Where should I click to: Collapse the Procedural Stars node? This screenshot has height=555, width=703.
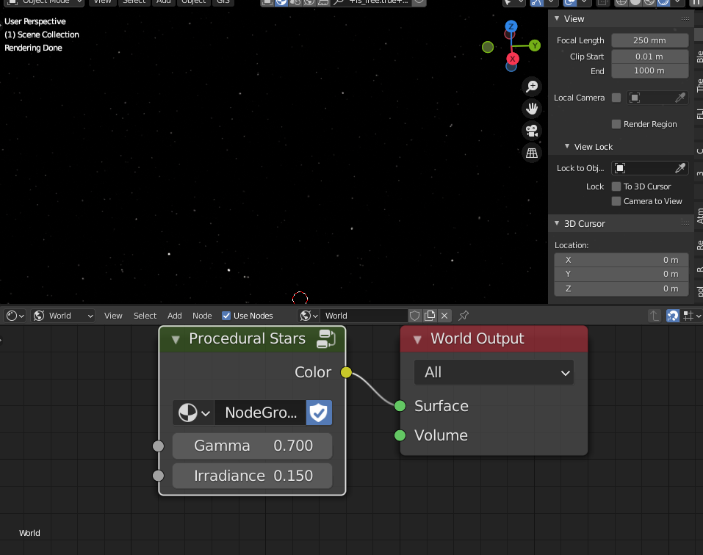(x=176, y=340)
